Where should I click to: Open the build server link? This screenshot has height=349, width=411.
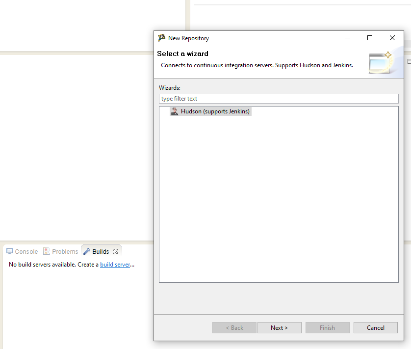(x=115, y=265)
